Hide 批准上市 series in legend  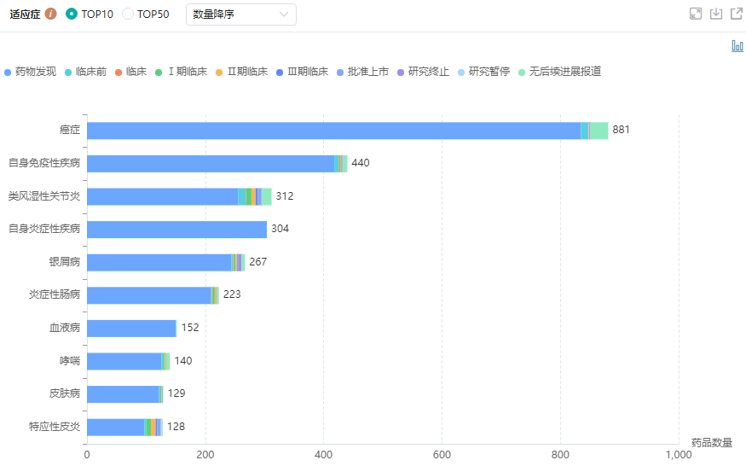click(341, 72)
